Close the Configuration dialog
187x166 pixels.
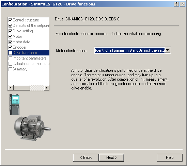click(183, 4)
